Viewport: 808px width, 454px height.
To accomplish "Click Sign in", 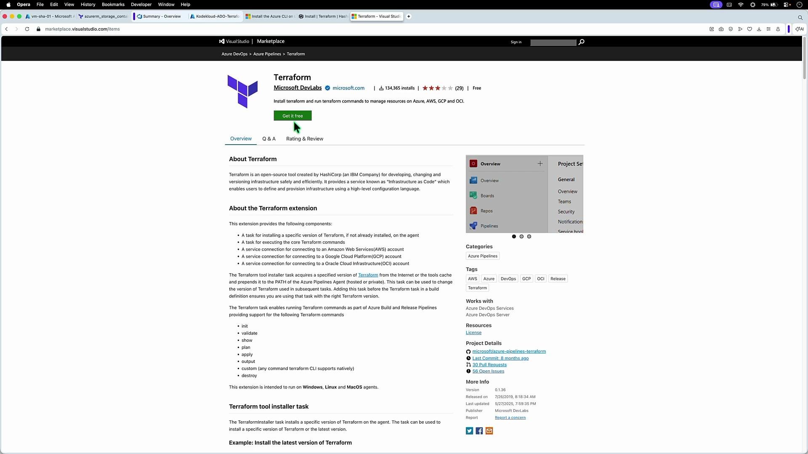I will pos(516,42).
